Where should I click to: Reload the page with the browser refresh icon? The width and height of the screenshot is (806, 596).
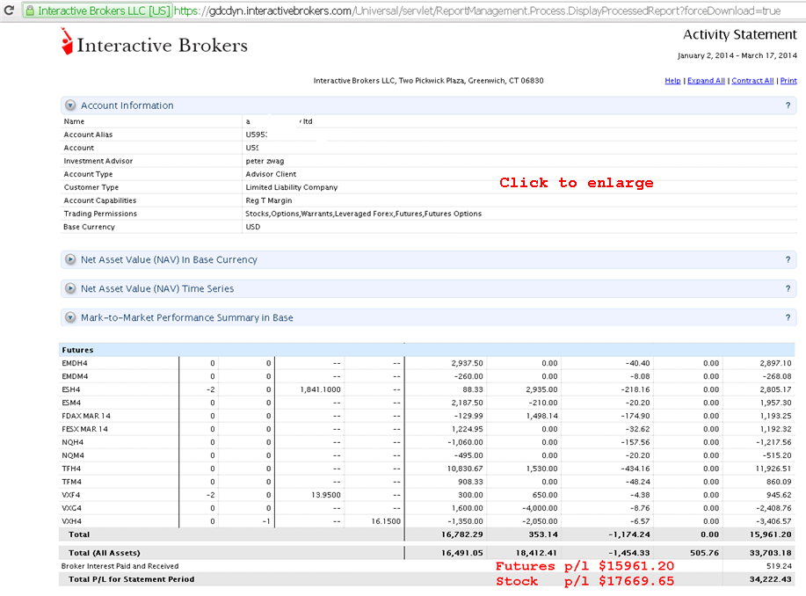(8, 10)
